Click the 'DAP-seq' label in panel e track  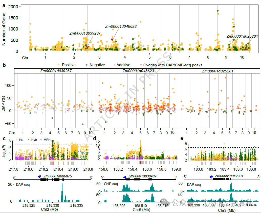click(x=194, y=184)
